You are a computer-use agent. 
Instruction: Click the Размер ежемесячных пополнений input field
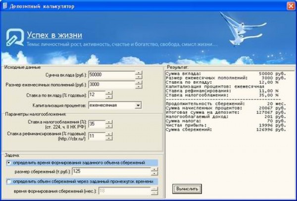point(112,85)
